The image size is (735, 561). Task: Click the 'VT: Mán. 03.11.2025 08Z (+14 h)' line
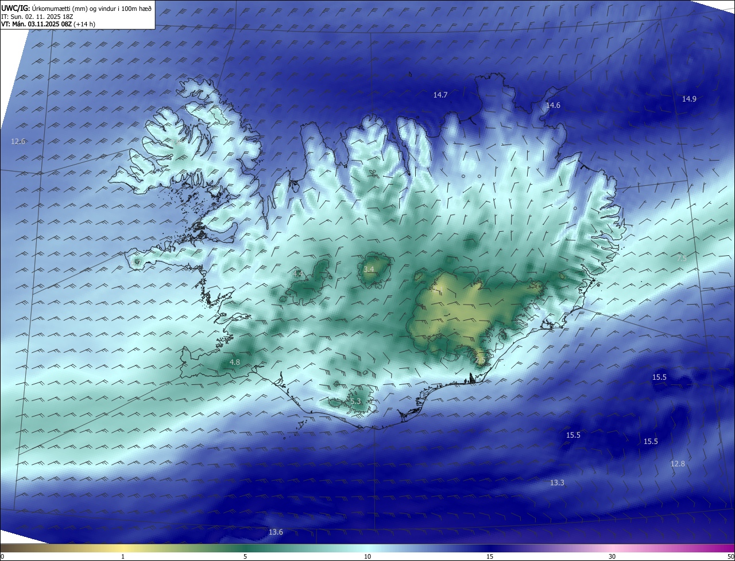(x=48, y=24)
